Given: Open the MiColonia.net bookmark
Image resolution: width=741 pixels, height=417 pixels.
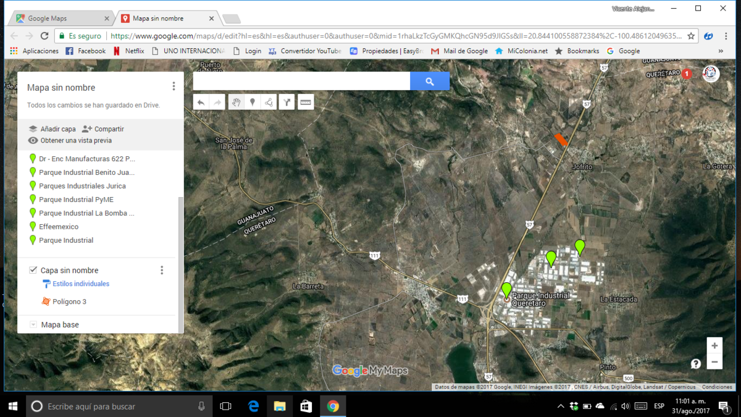Looking at the screenshot, I should (x=521, y=51).
